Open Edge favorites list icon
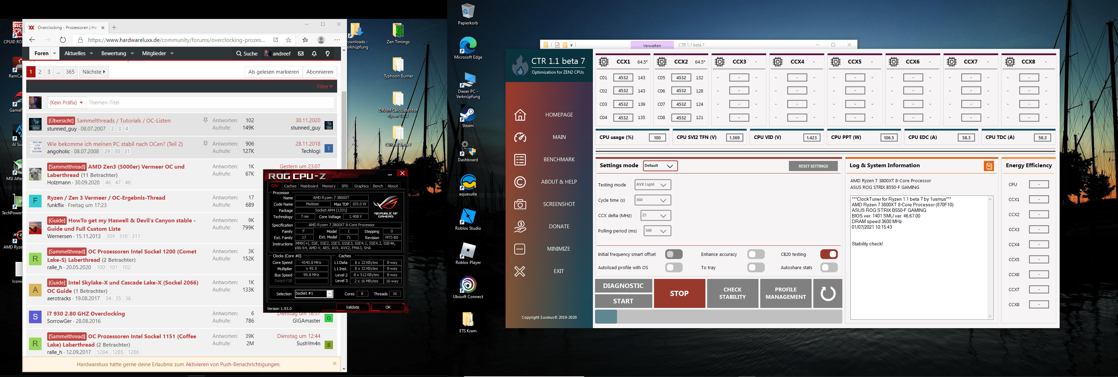The height and width of the screenshot is (377, 1118). click(x=305, y=40)
